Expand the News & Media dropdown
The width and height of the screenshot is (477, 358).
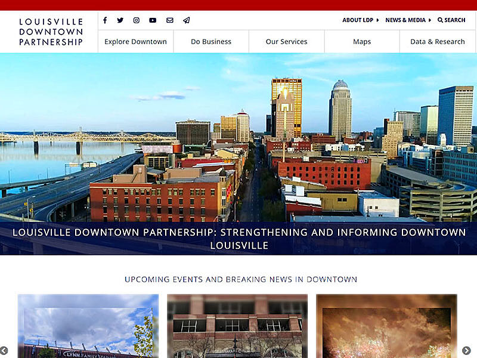click(x=408, y=20)
